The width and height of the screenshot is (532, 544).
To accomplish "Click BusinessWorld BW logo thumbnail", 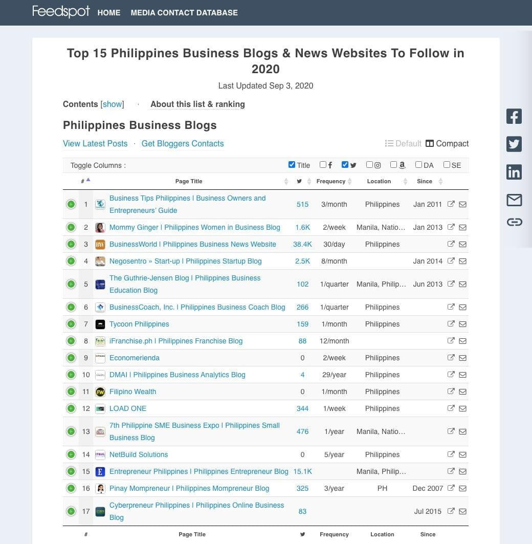I will (x=100, y=244).
